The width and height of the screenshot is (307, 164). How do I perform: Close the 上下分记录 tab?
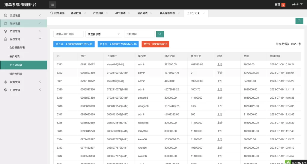pos(204,13)
